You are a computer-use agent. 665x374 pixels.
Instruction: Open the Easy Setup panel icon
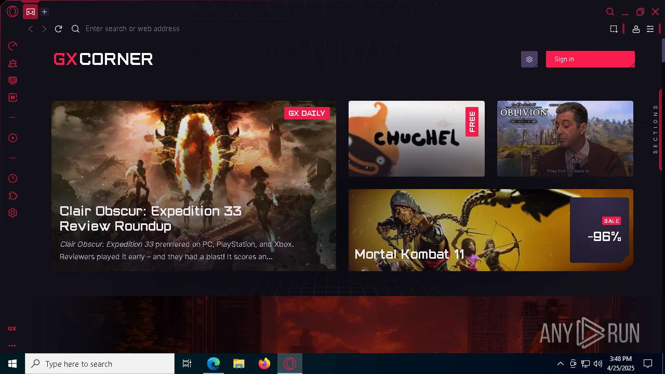pyautogui.click(x=650, y=29)
